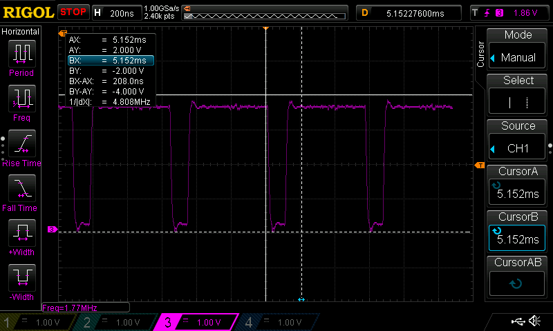Toggle channel 1 tab at bottom

point(37,322)
